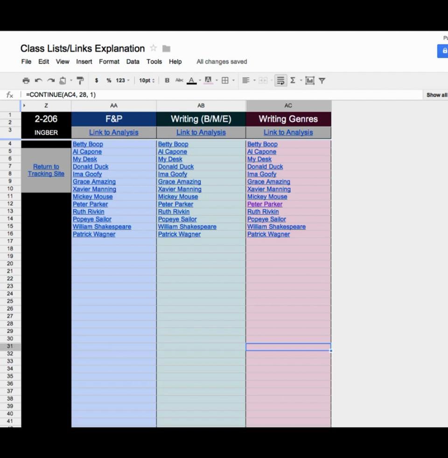Select column AB header

[201, 106]
